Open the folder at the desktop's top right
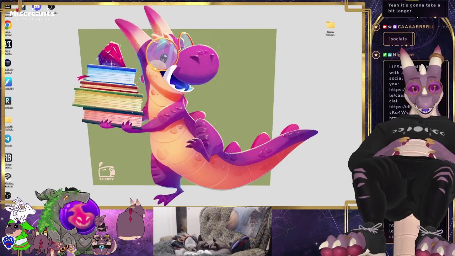 point(331,25)
